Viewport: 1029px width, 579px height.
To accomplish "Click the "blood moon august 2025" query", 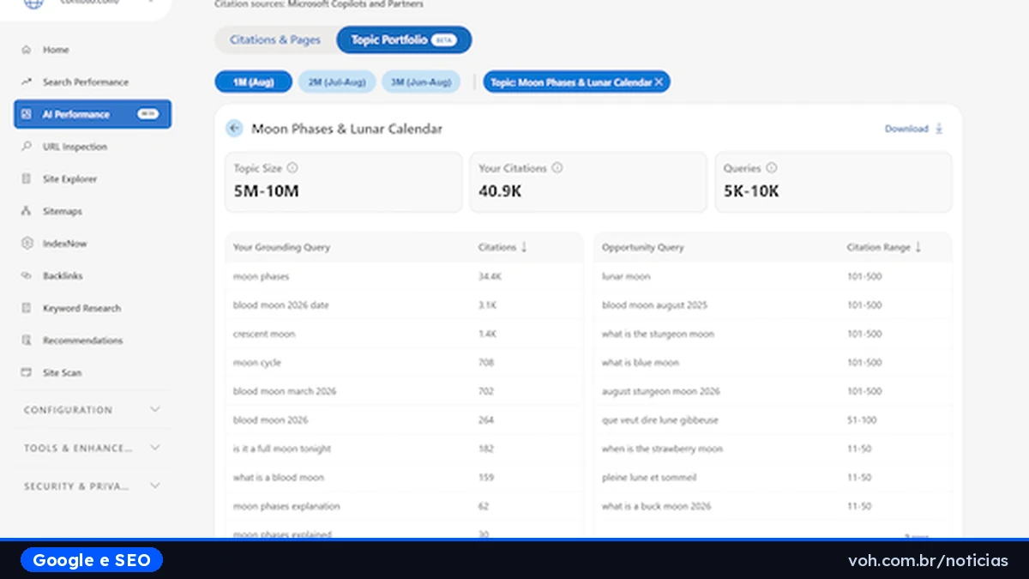I will (x=654, y=305).
